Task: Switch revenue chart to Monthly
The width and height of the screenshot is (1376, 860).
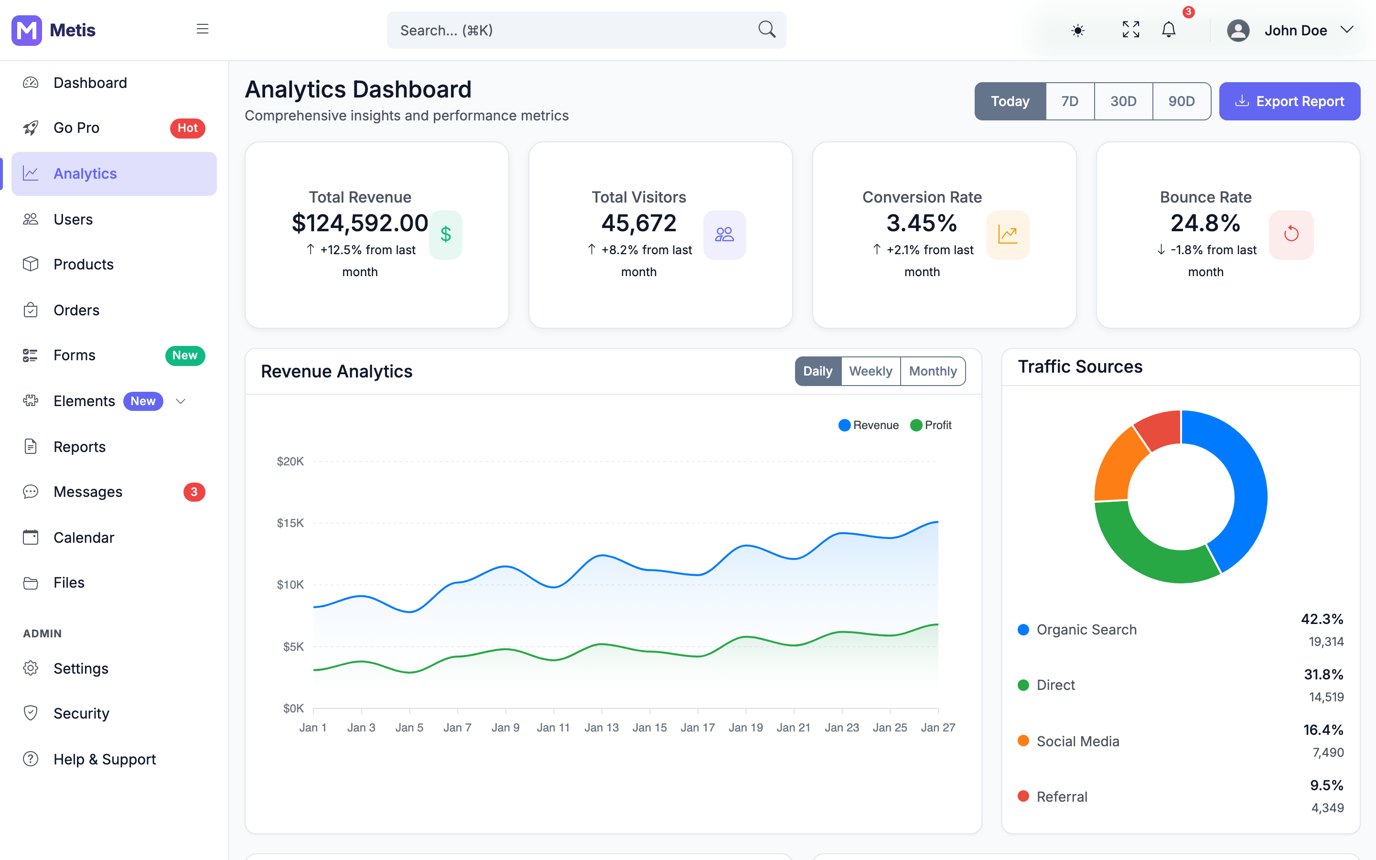Action: [x=933, y=371]
